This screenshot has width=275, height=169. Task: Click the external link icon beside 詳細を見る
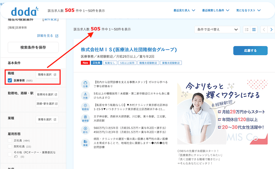(57, 36)
